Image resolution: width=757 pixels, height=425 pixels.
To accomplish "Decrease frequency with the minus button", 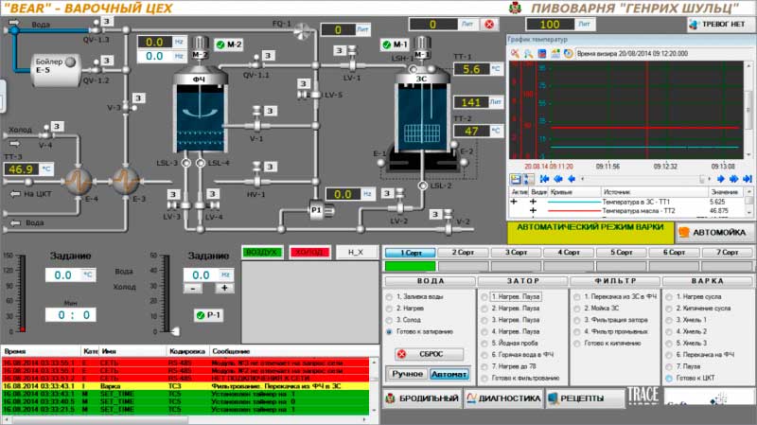I will tap(193, 289).
